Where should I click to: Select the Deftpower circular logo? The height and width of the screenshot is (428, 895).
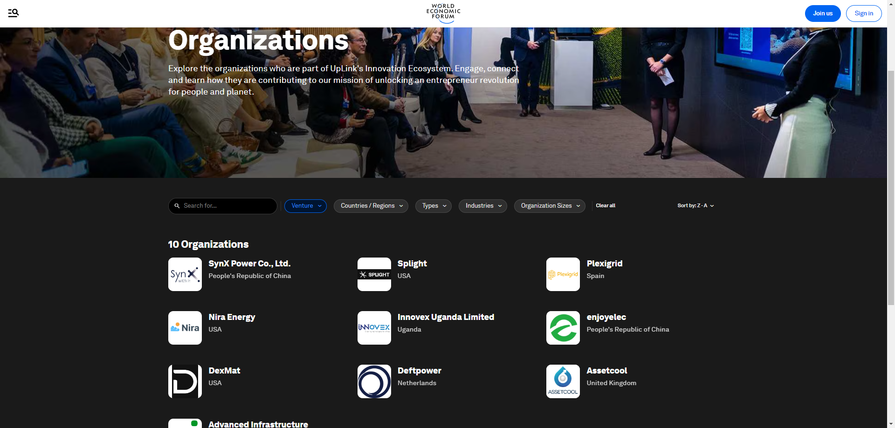click(374, 381)
